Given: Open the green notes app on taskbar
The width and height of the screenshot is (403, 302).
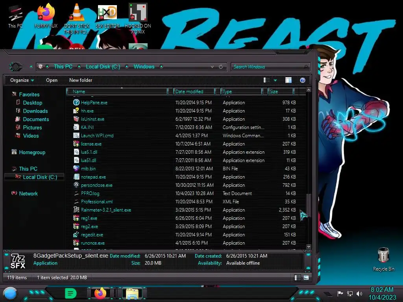Looking at the screenshot, I should tap(71, 293).
